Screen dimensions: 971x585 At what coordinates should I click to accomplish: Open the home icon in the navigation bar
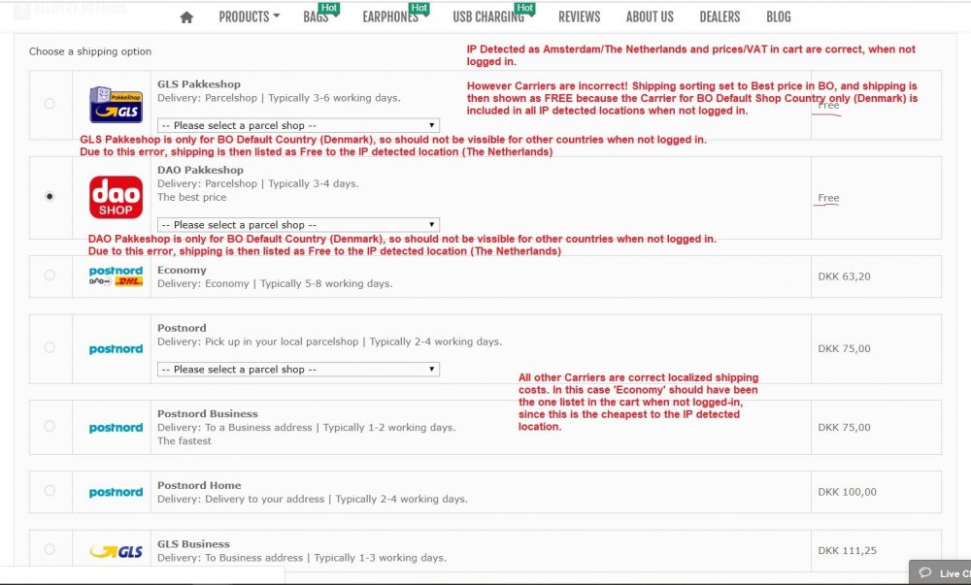pyautogui.click(x=186, y=17)
